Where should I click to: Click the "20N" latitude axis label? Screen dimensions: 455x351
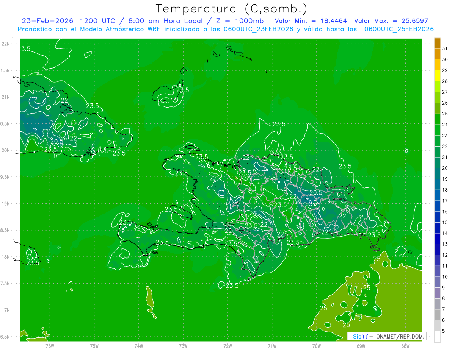click(x=6, y=150)
